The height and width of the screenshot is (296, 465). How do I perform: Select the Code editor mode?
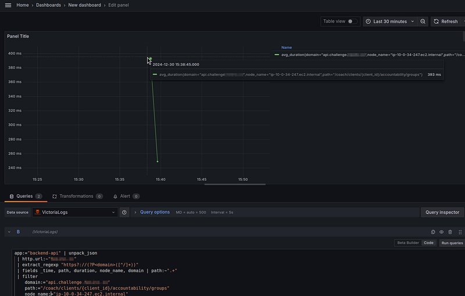tap(428, 242)
